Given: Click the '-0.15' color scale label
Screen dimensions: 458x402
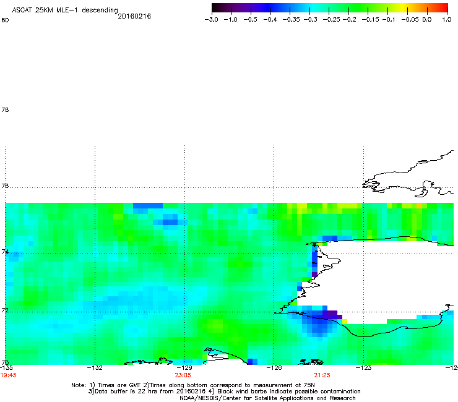Looking at the screenshot, I should [370, 20].
